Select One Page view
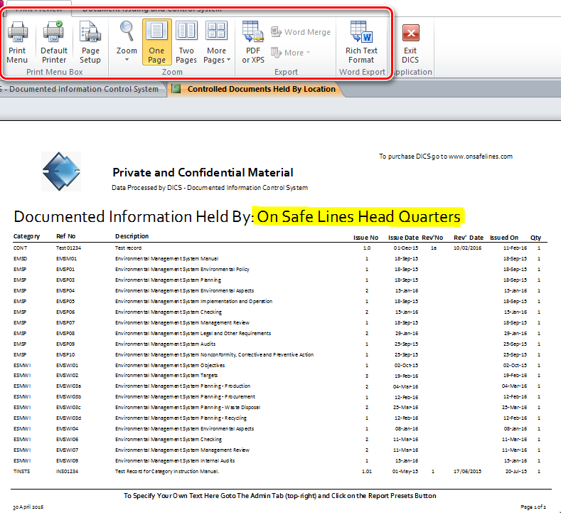The height and width of the screenshot is (513, 561). (x=156, y=42)
